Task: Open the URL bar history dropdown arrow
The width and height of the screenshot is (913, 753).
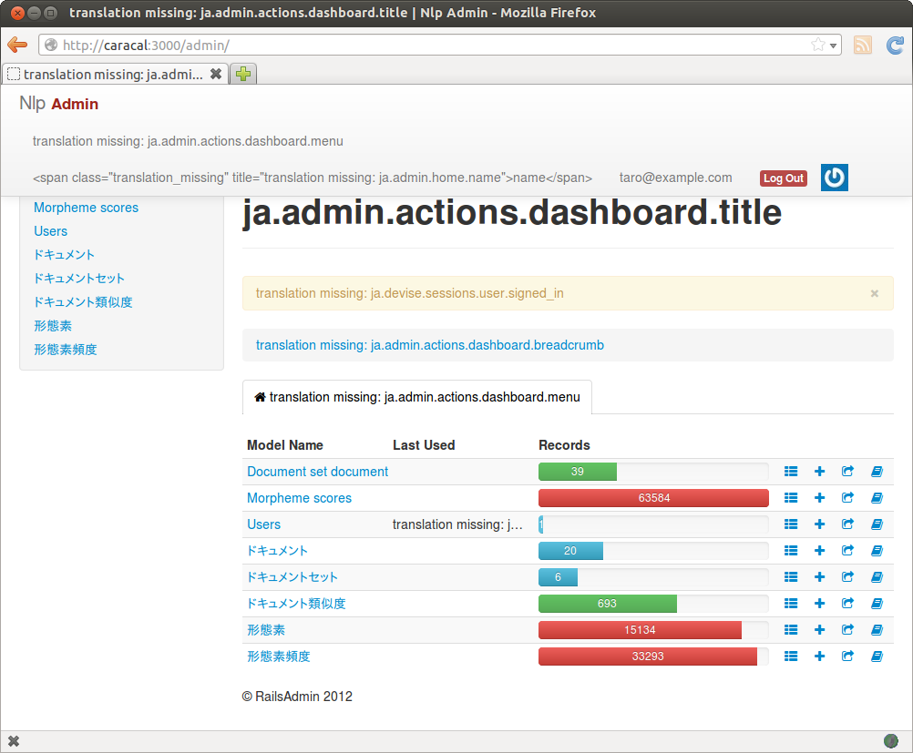Action: [x=833, y=46]
